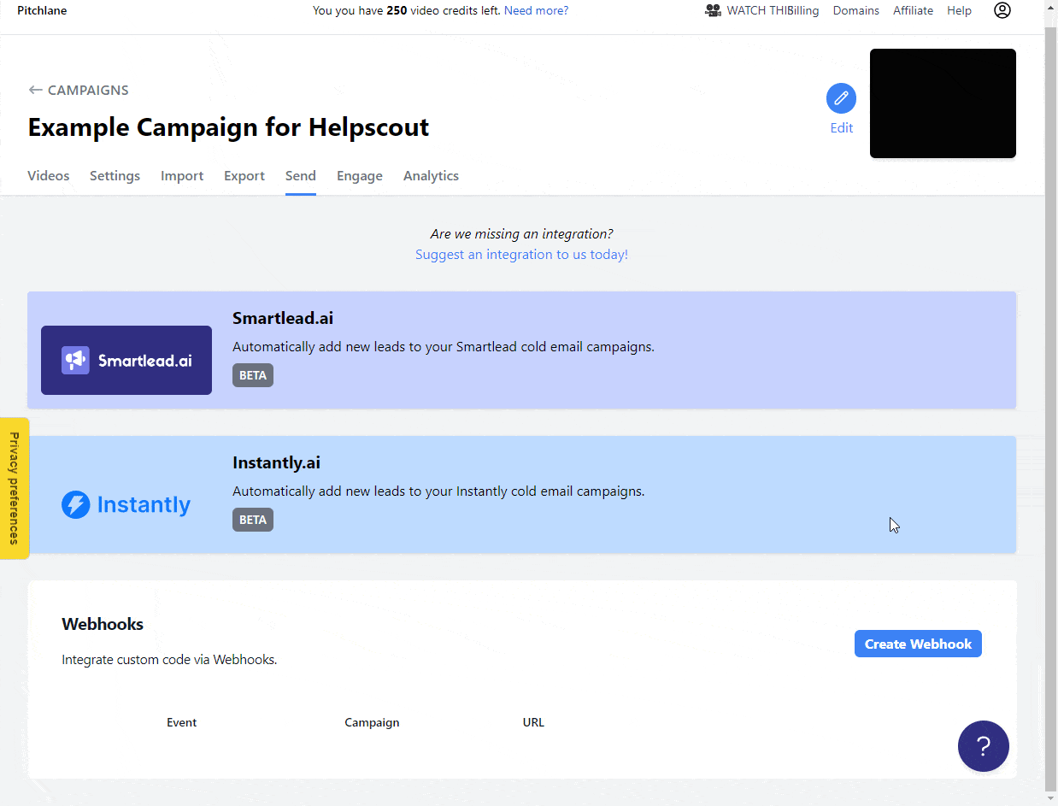Click the URL column header
This screenshot has height=806, width=1058.
[x=533, y=722]
